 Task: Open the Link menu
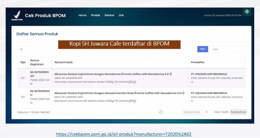[121, 15]
